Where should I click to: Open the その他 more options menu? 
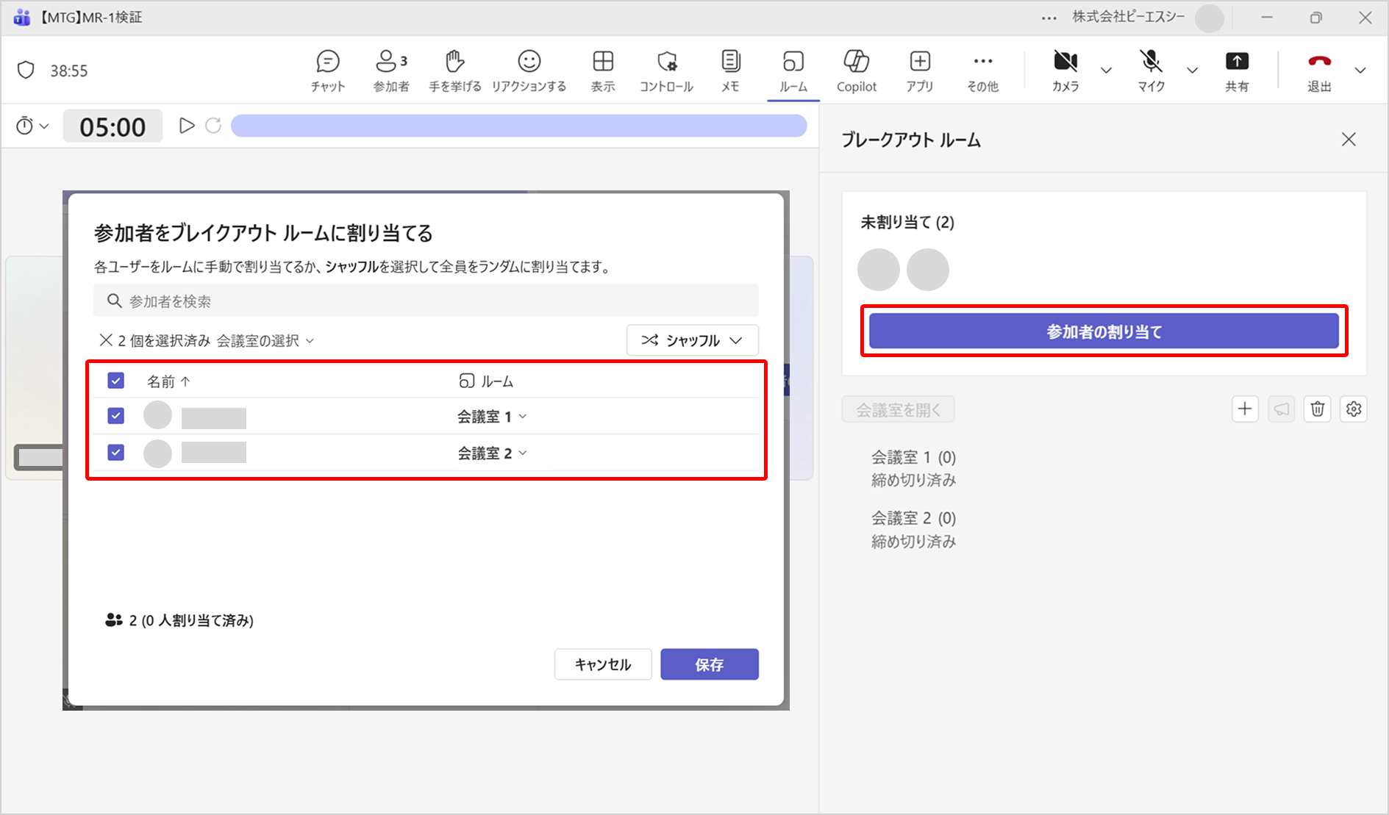[982, 71]
